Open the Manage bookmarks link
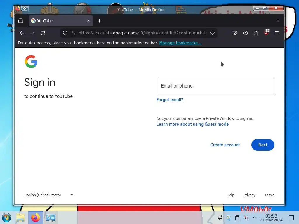This screenshot has height=224, width=299. [x=180, y=43]
